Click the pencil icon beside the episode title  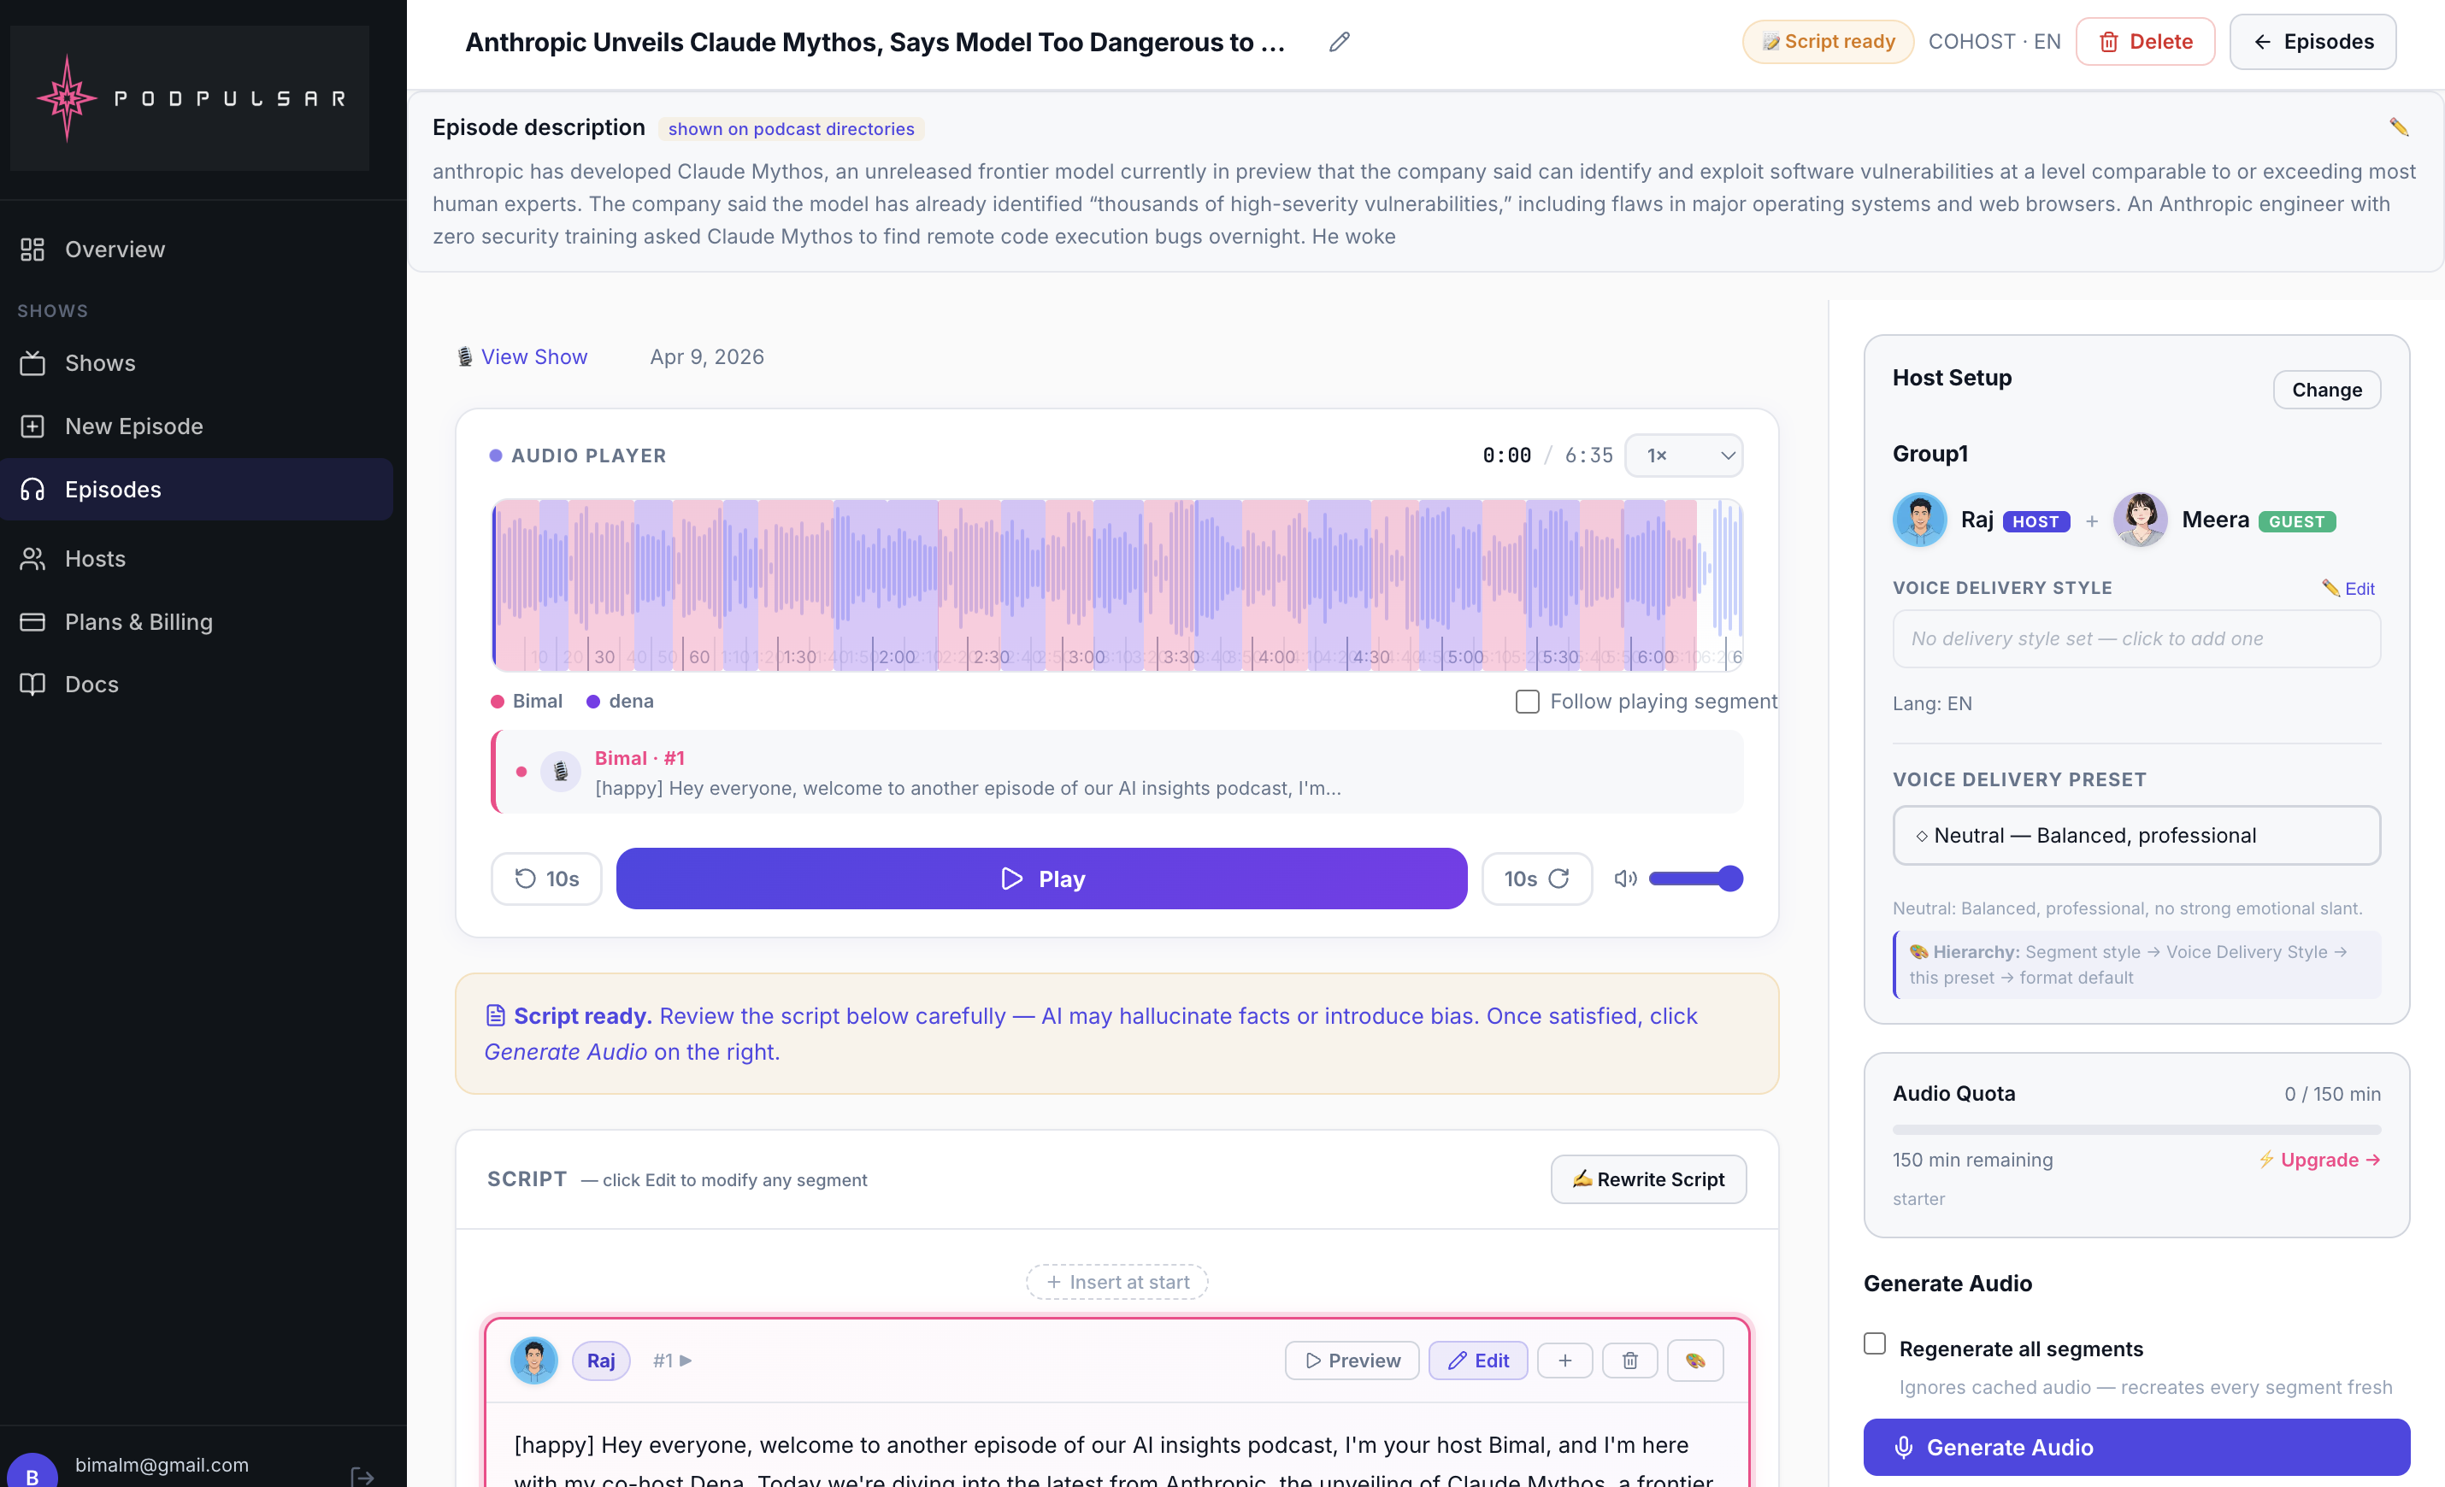coord(1339,42)
